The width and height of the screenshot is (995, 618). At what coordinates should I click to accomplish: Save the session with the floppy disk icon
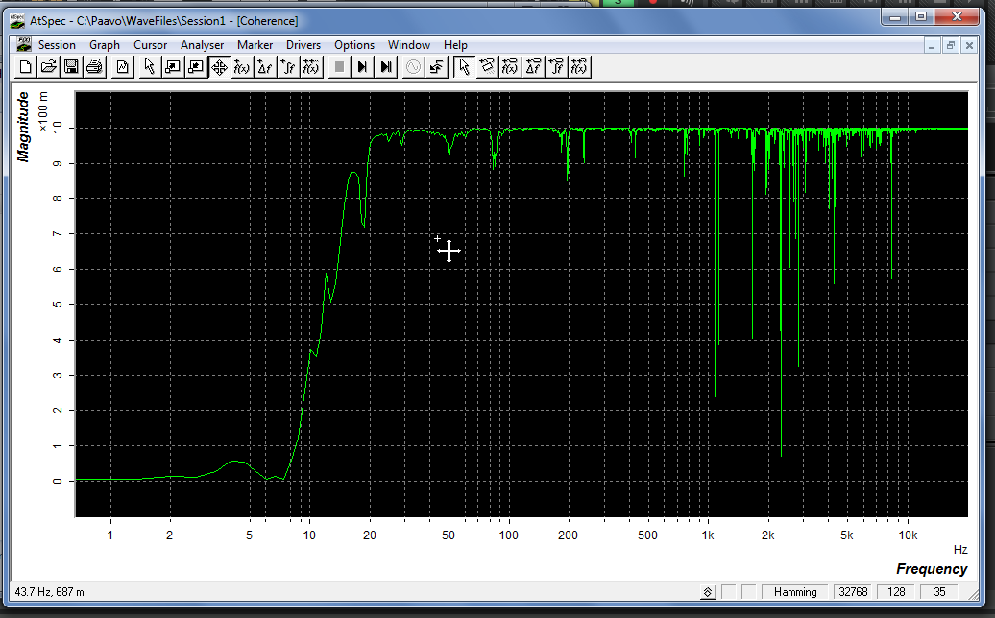[x=71, y=66]
